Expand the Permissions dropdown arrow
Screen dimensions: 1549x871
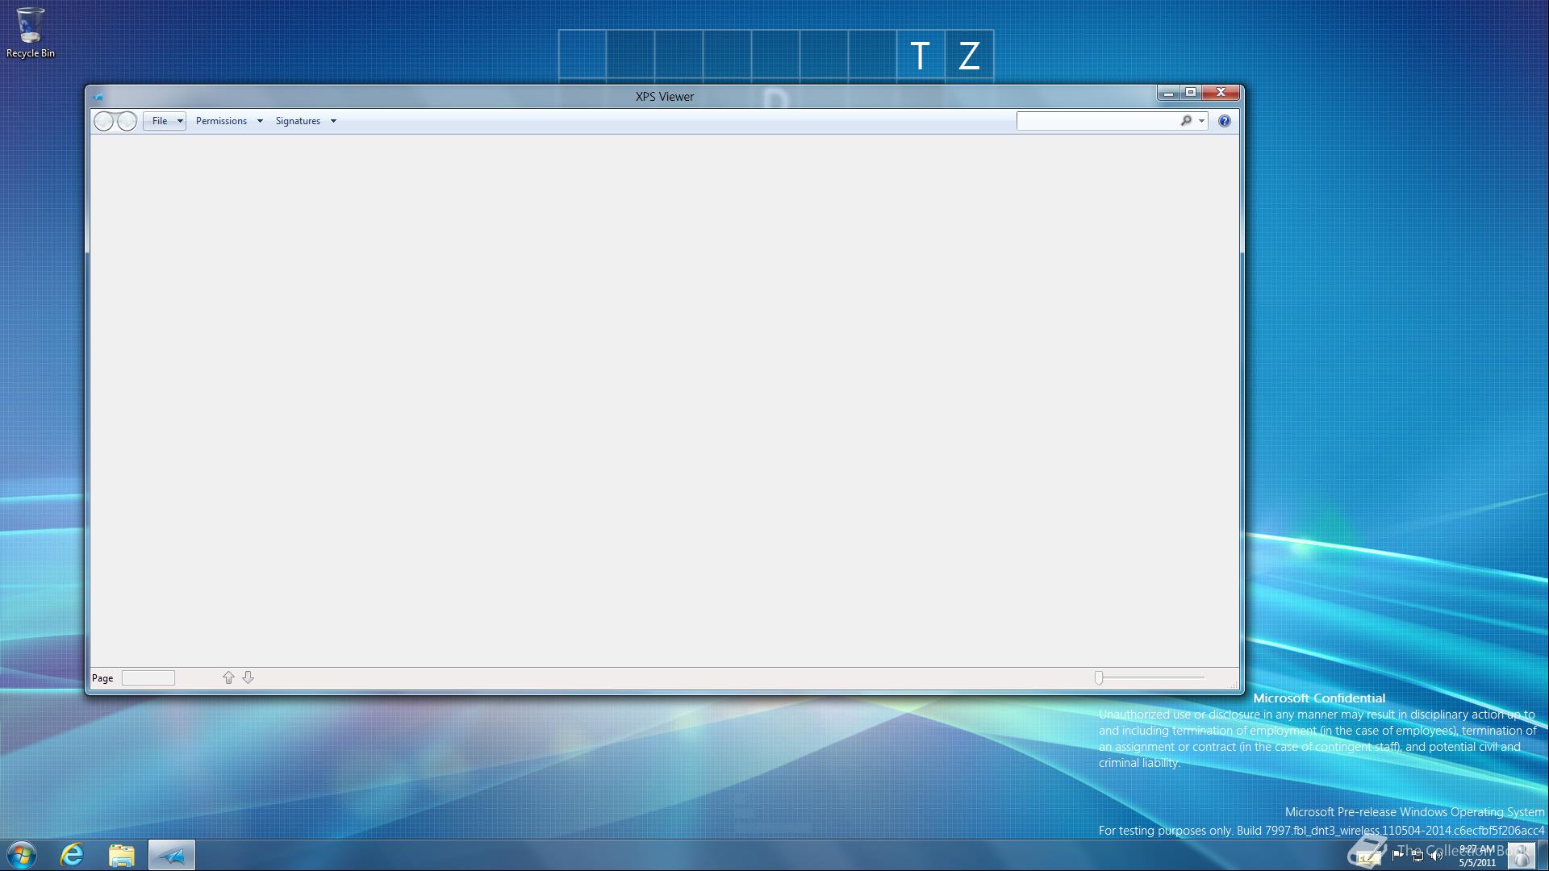click(x=260, y=121)
